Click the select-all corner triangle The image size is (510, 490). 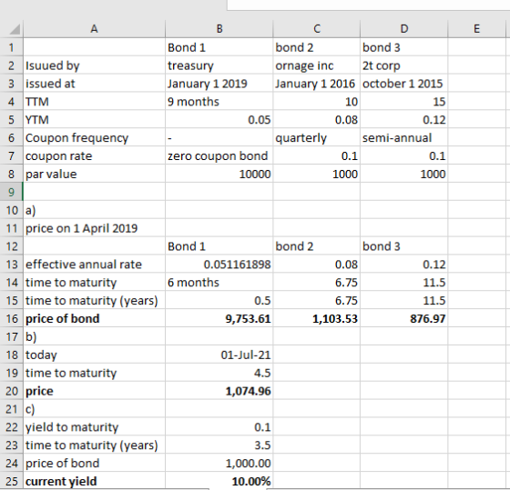tap(15, 29)
